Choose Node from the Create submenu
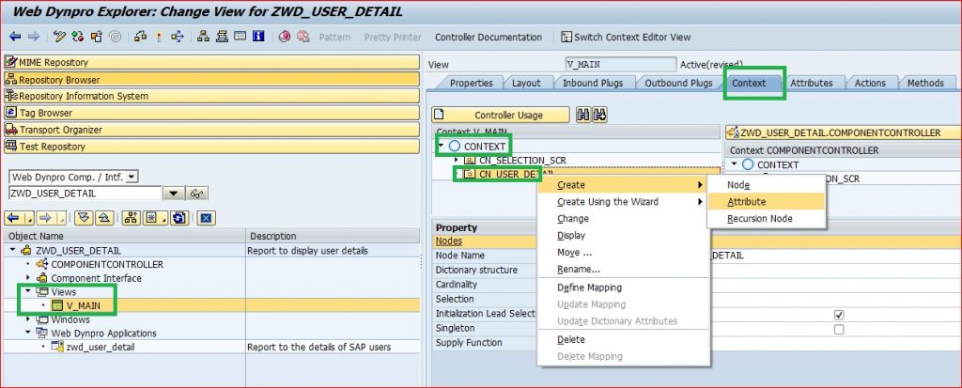This screenshot has height=388, width=962. [766, 185]
